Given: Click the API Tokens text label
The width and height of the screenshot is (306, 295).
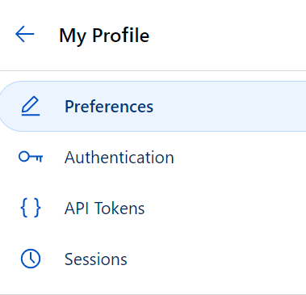Looking at the screenshot, I should [x=104, y=209].
